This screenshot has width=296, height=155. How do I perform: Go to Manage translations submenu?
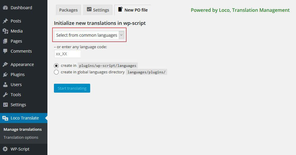[23, 129]
